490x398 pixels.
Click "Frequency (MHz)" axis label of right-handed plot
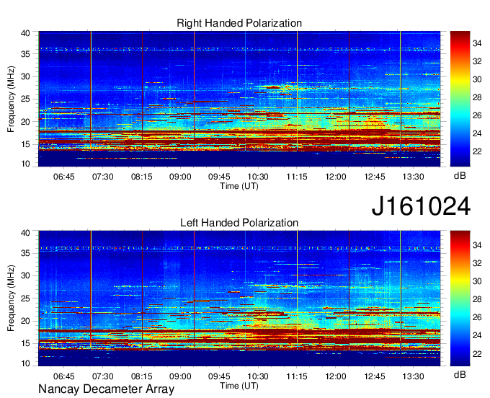click(x=11, y=99)
